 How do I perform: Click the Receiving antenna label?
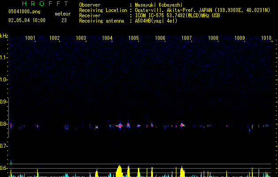click(x=102, y=21)
